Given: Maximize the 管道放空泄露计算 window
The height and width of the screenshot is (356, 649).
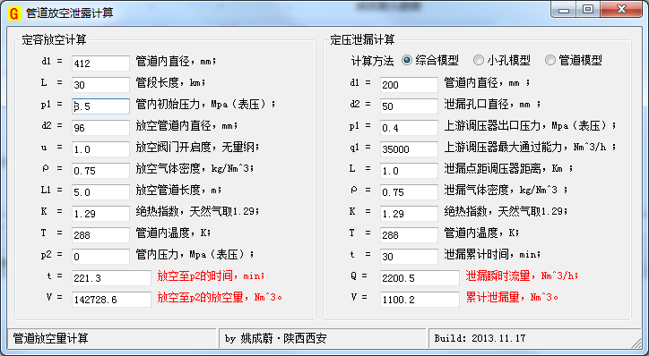Looking at the screenshot, I should click(588, 10).
